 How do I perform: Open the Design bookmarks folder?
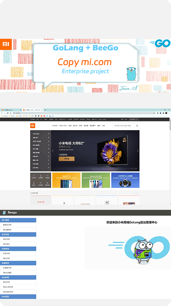(x=19, y=116)
